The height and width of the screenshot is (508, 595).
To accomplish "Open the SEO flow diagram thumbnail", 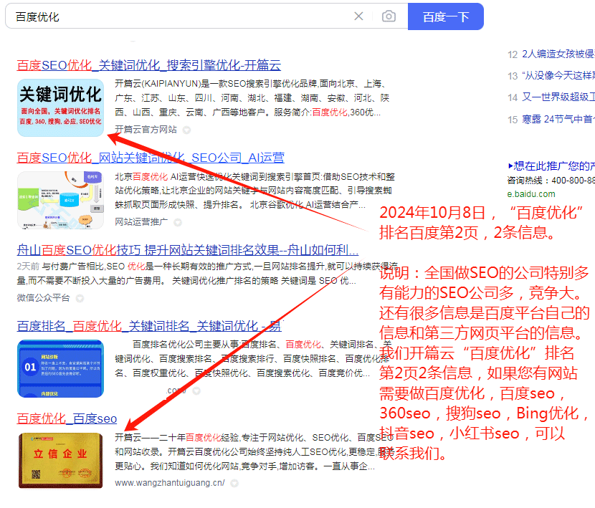I will 60,201.
